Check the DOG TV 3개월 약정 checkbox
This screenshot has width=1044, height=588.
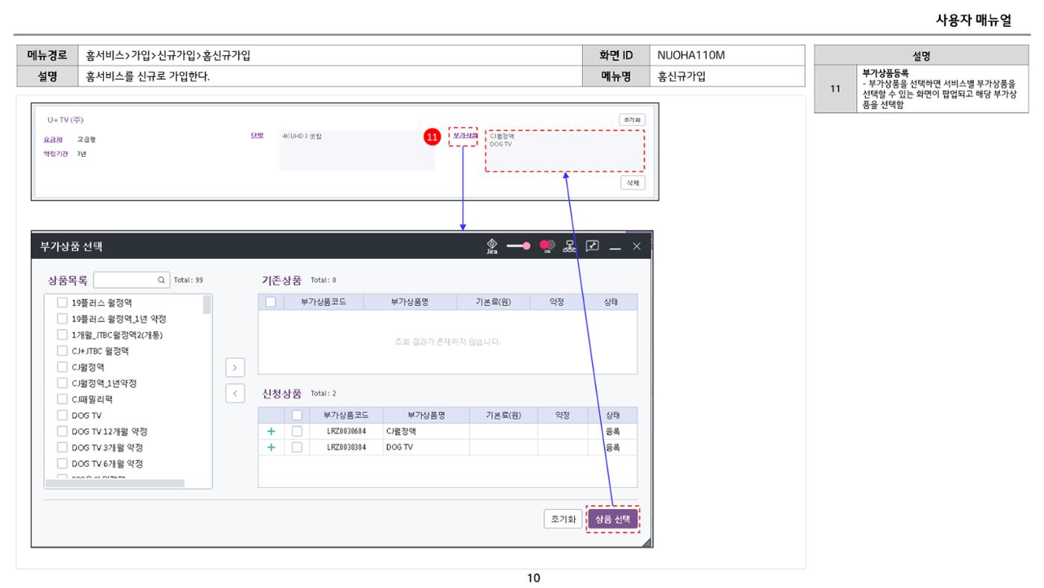tap(63, 447)
